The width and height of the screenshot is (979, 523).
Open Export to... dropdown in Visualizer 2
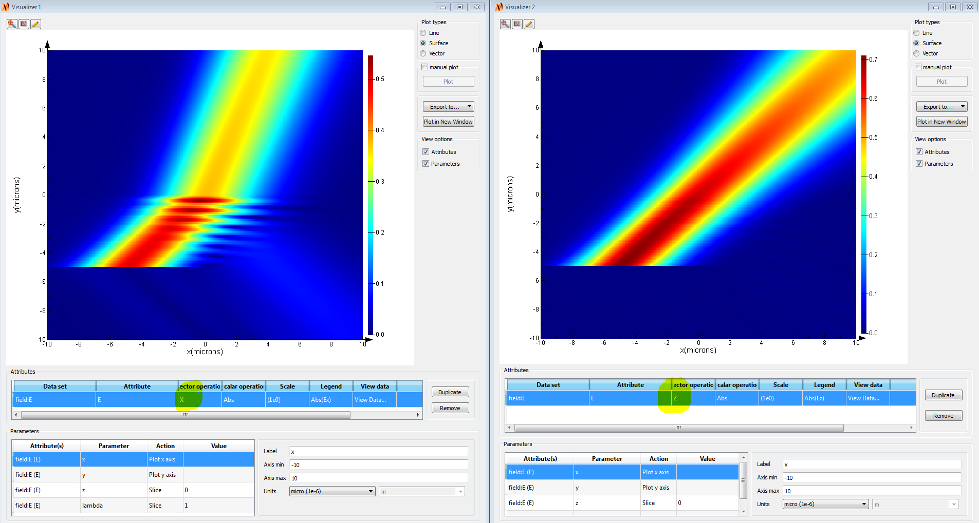click(941, 107)
